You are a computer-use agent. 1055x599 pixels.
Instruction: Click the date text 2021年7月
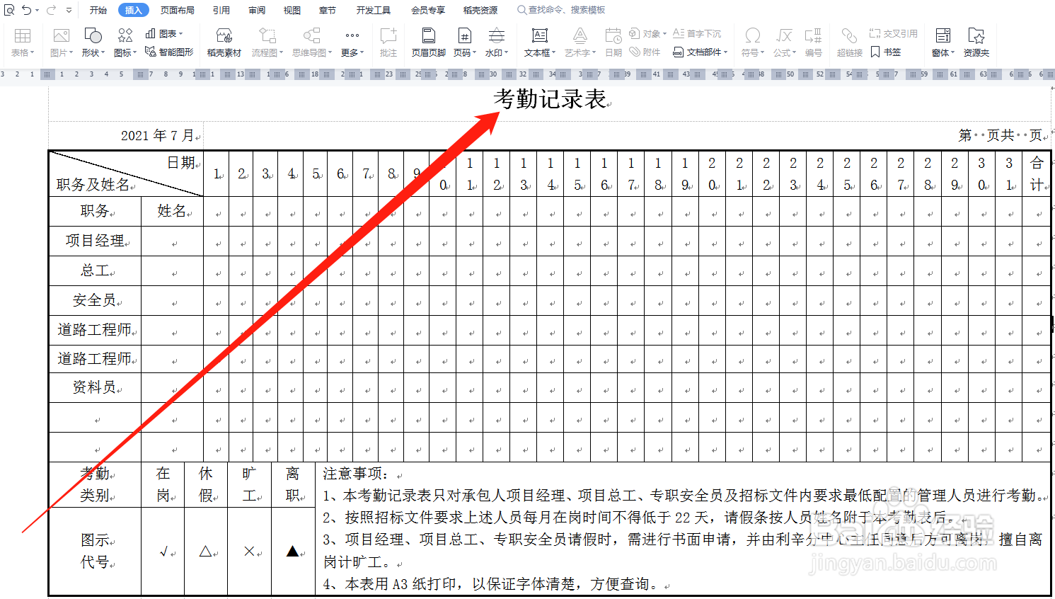pos(157,135)
